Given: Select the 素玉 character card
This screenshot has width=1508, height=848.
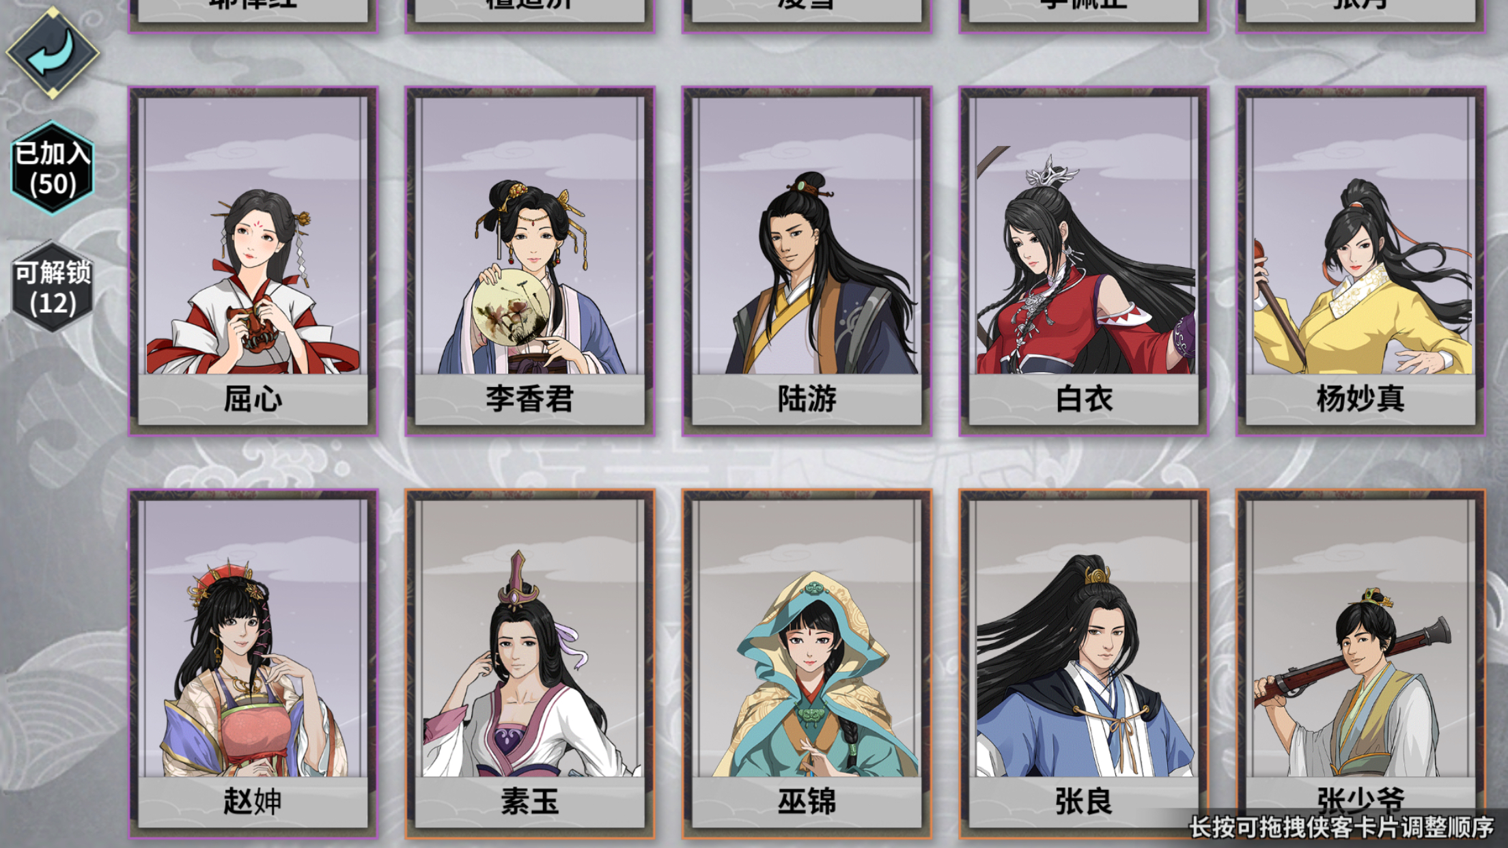Looking at the screenshot, I should coord(530,664).
